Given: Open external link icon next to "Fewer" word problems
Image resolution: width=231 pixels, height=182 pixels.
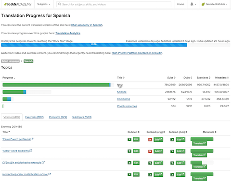Looking at the screenshot, I should [x=32, y=139].
